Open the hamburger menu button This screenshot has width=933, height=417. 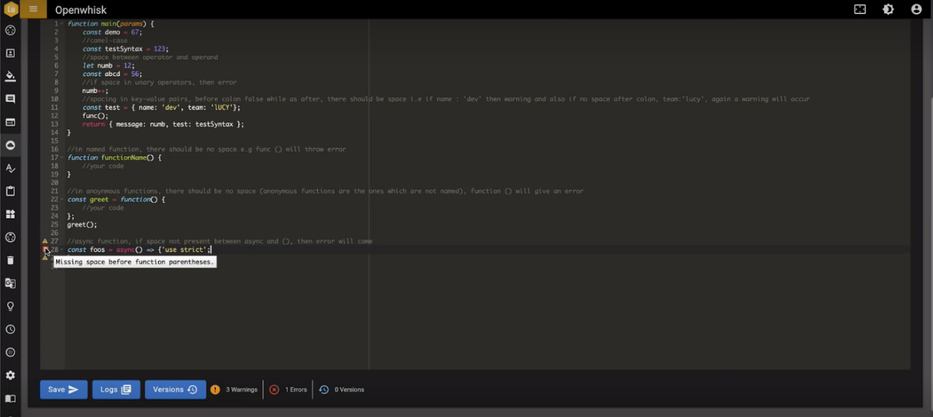(33, 9)
